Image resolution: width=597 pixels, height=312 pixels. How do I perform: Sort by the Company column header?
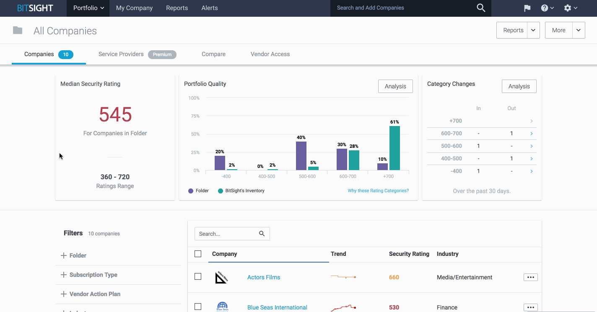(x=224, y=254)
